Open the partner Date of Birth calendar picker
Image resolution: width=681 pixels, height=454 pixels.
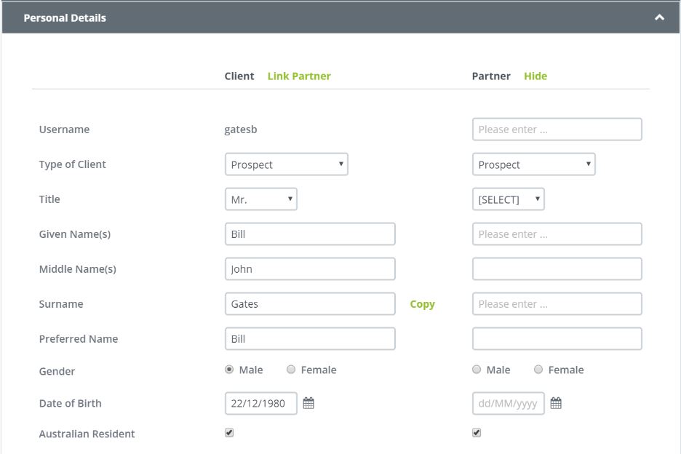click(556, 403)
